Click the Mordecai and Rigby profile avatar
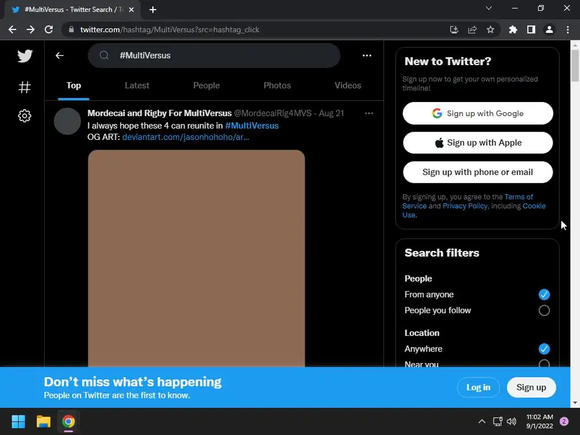Image resolution: width=580 pixels, height=435 pixels. point(67,121)
